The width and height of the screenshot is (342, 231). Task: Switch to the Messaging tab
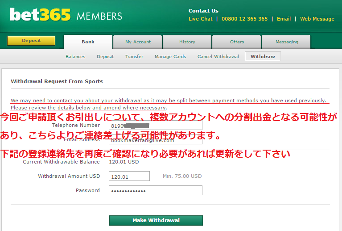[286, 42]
